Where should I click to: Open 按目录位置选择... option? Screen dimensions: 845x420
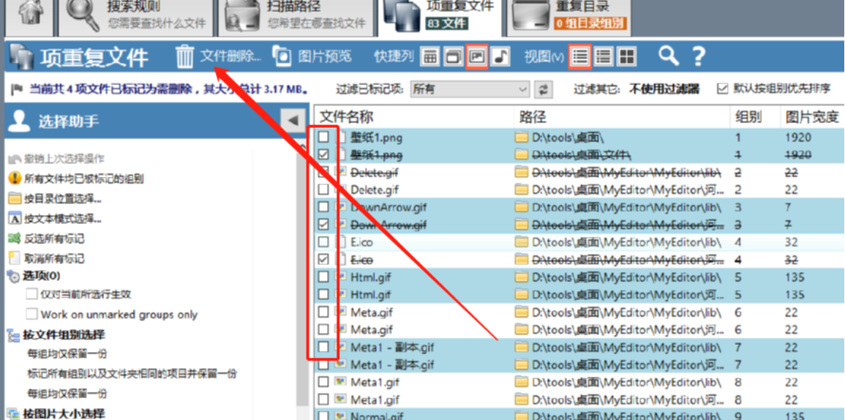56,199
